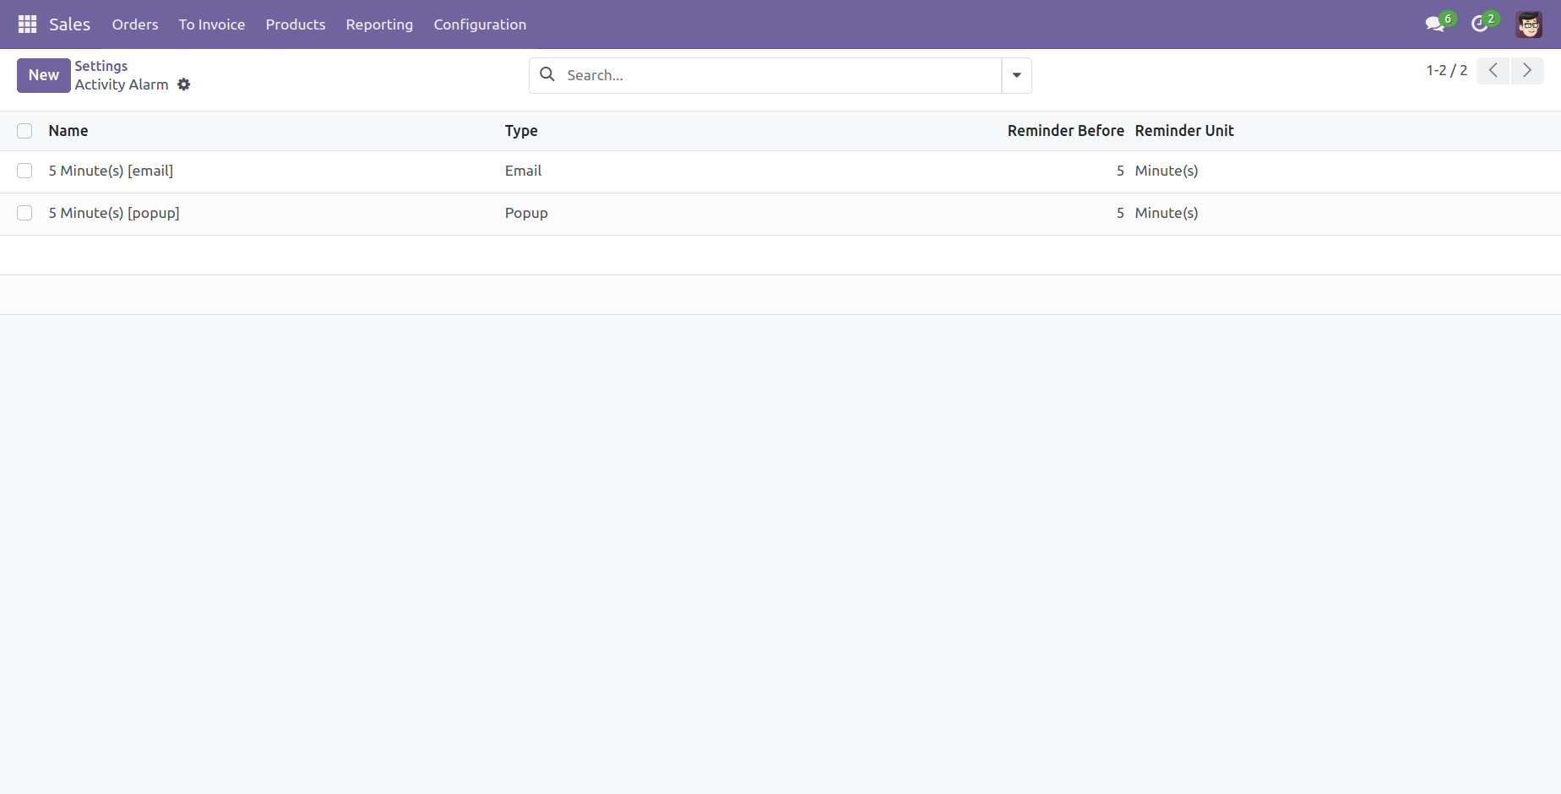
Task: Sort by the Name column header
Action: 68,131
